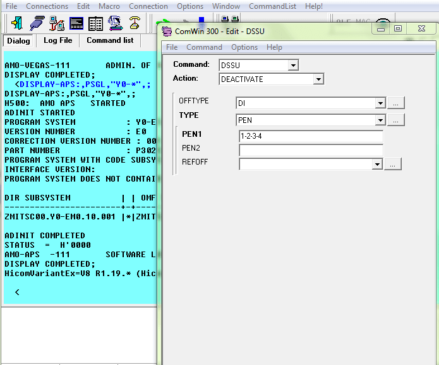
Task: Click the telephone hang-up icon
Action: tap(135, 23)
